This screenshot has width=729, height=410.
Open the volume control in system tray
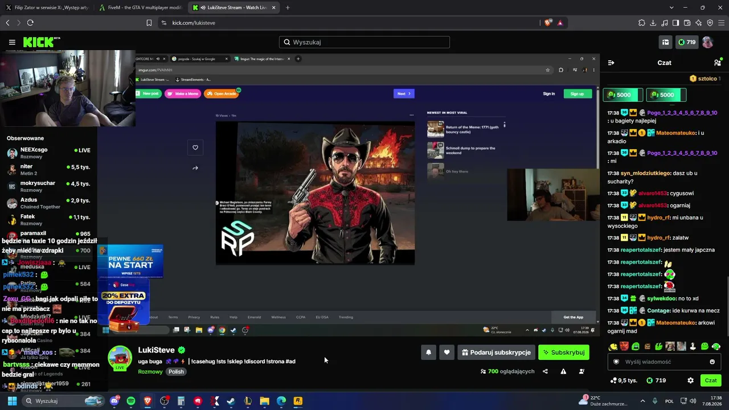click(x=694, y=401)
